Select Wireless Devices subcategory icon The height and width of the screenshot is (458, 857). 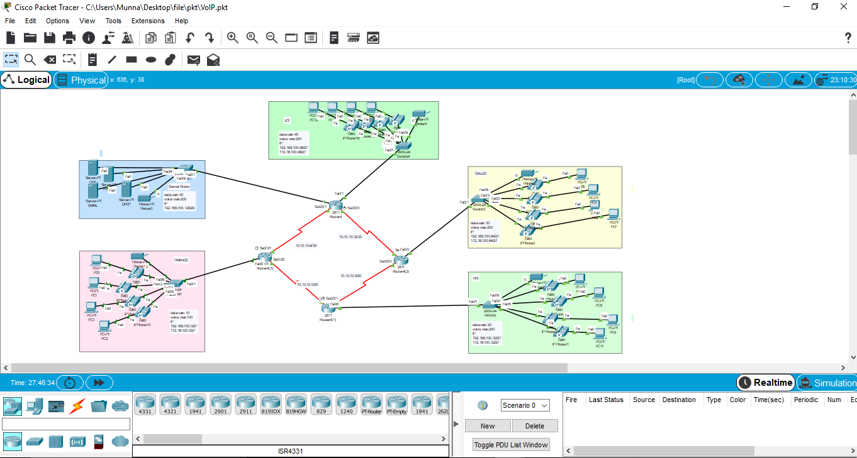pyautogui.click(x=77, y=441)
